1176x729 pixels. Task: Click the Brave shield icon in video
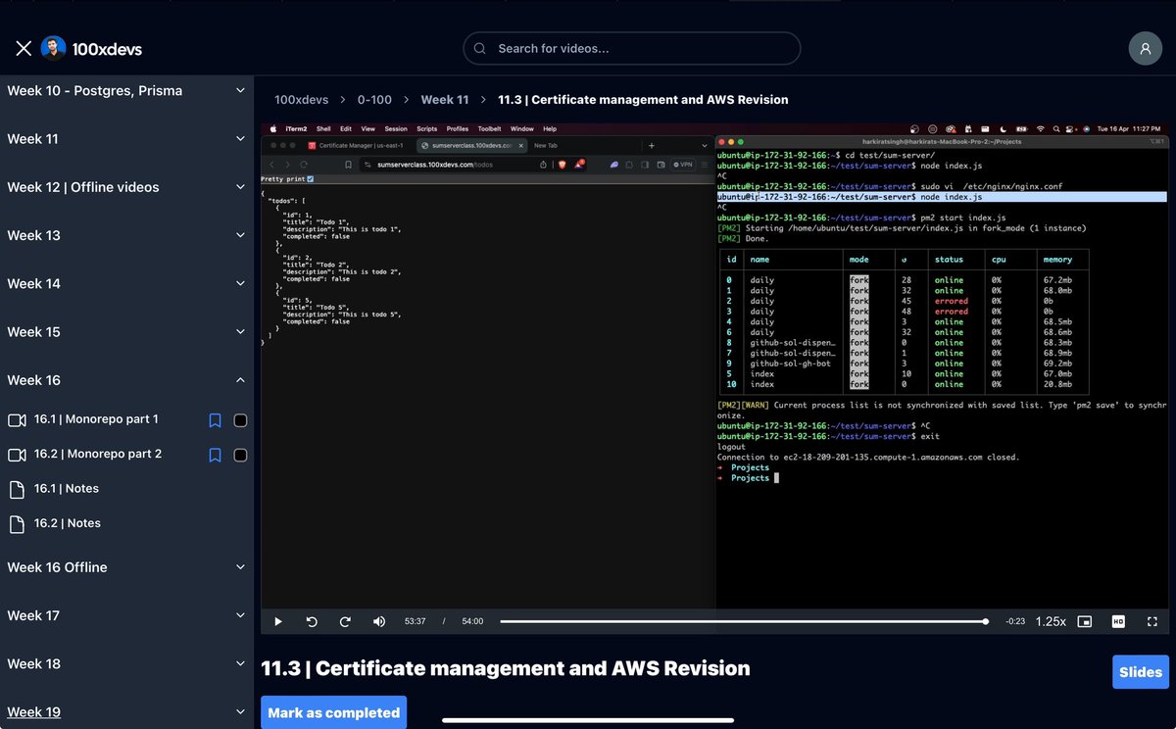563,165
